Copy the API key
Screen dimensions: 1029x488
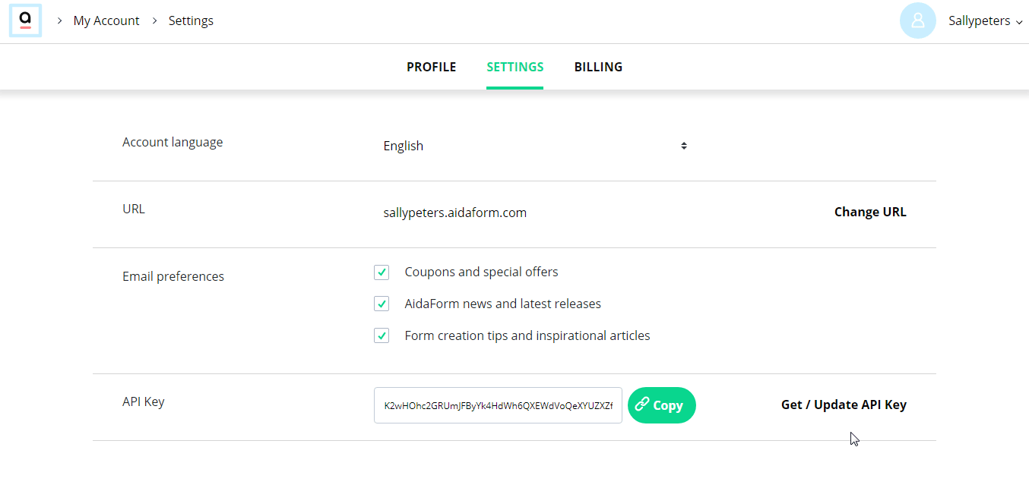(x=662, y=405)
